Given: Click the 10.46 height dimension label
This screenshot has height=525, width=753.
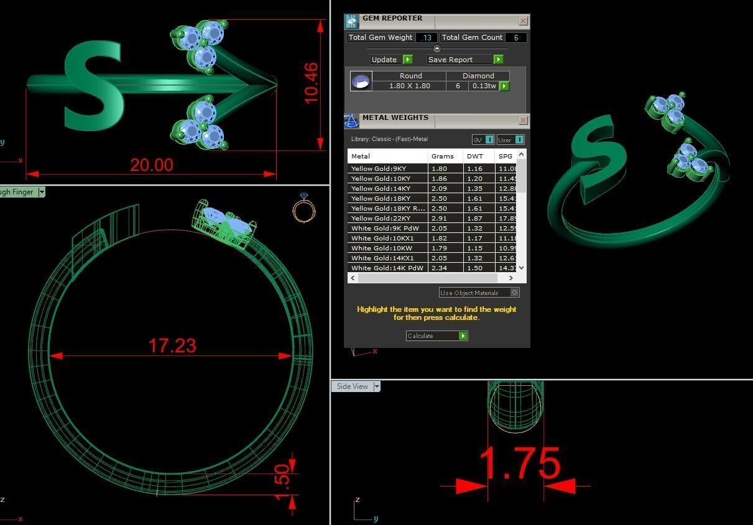Looking at the screenshot, I should coord(311,83).
